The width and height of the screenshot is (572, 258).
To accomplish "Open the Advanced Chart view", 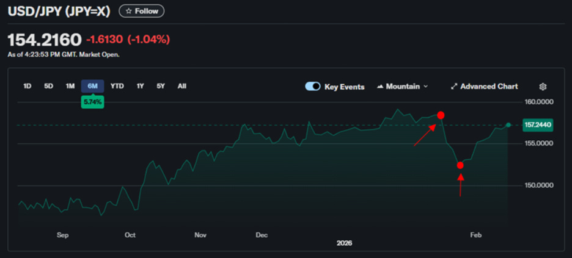I will [x=484, y=87].
